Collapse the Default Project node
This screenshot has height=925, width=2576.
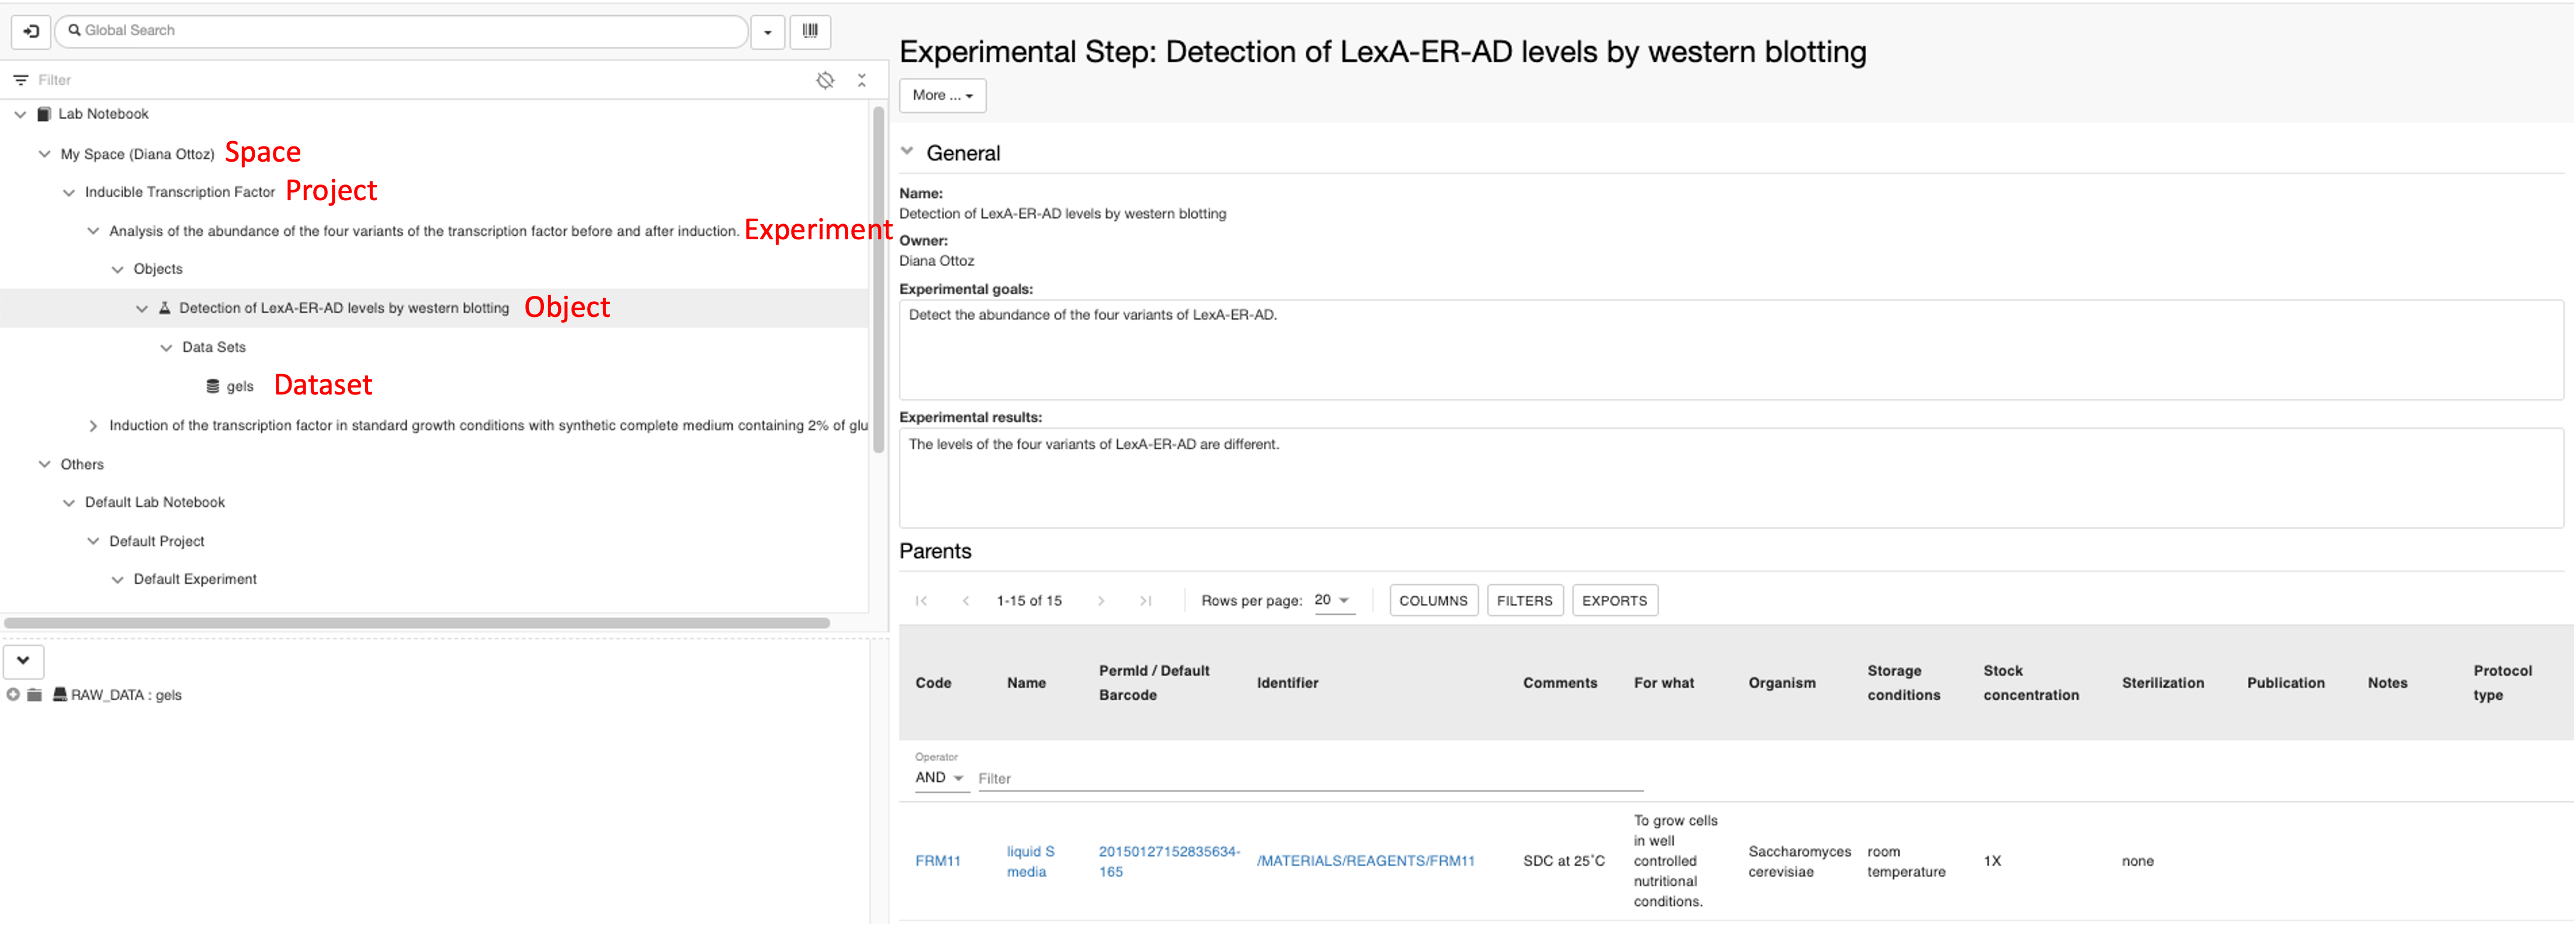pos(93,542)
